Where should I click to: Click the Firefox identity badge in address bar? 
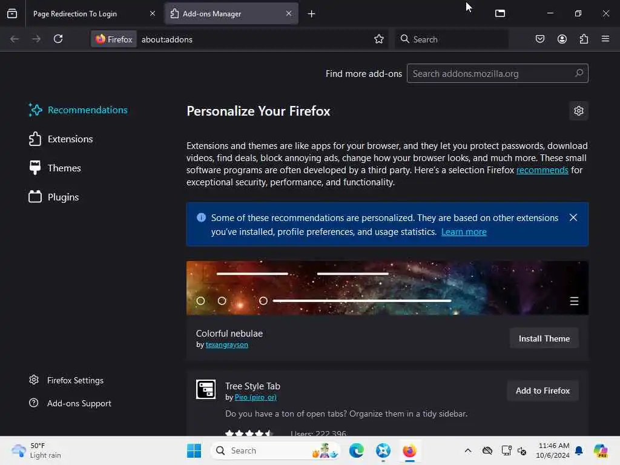114,39
